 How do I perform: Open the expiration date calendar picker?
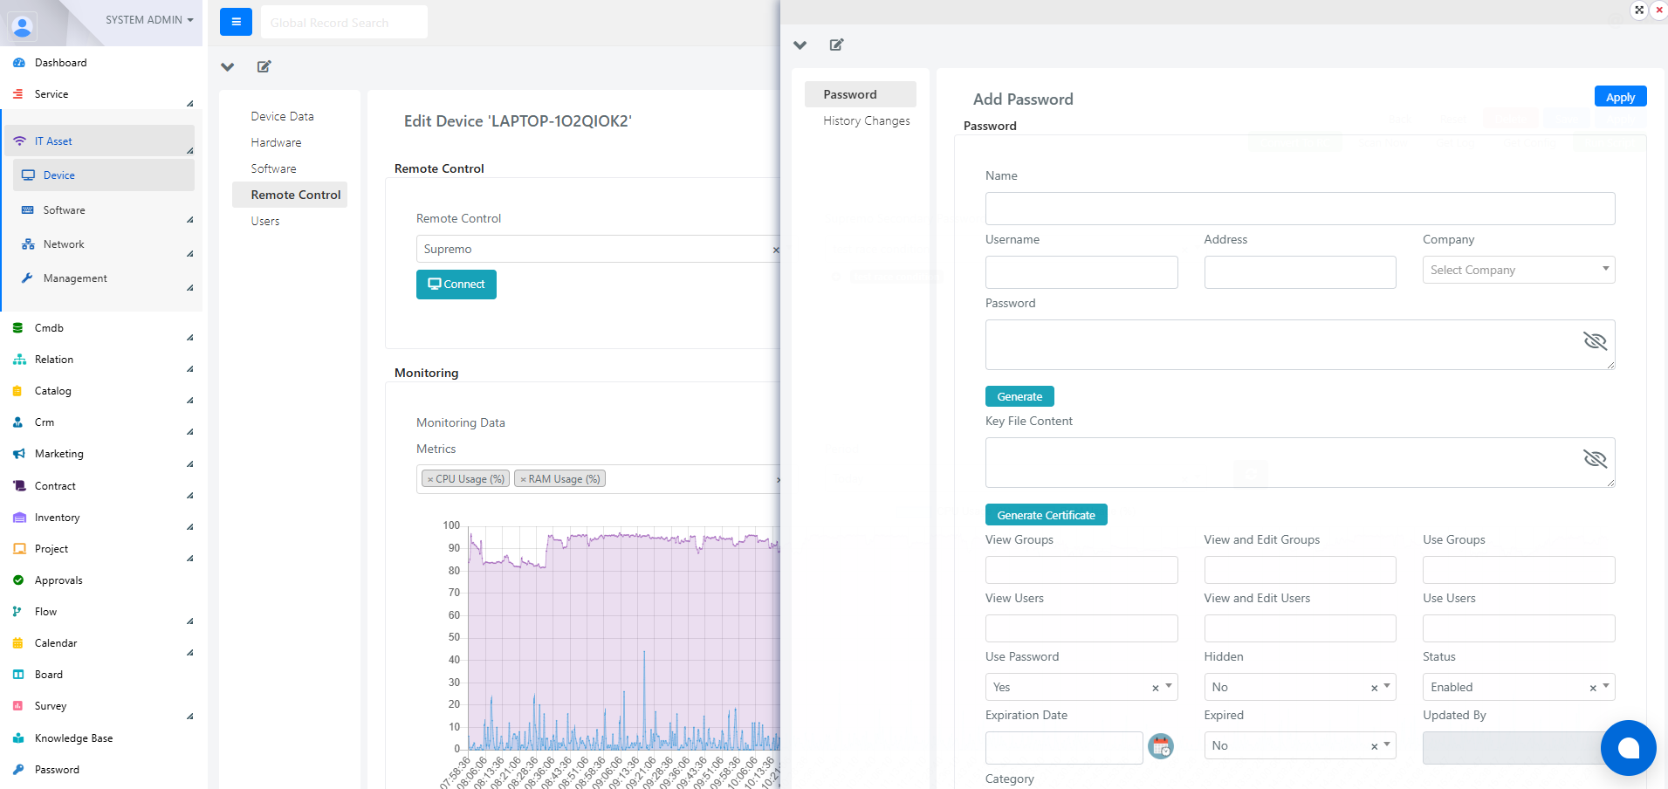[x=1160, y=746]
